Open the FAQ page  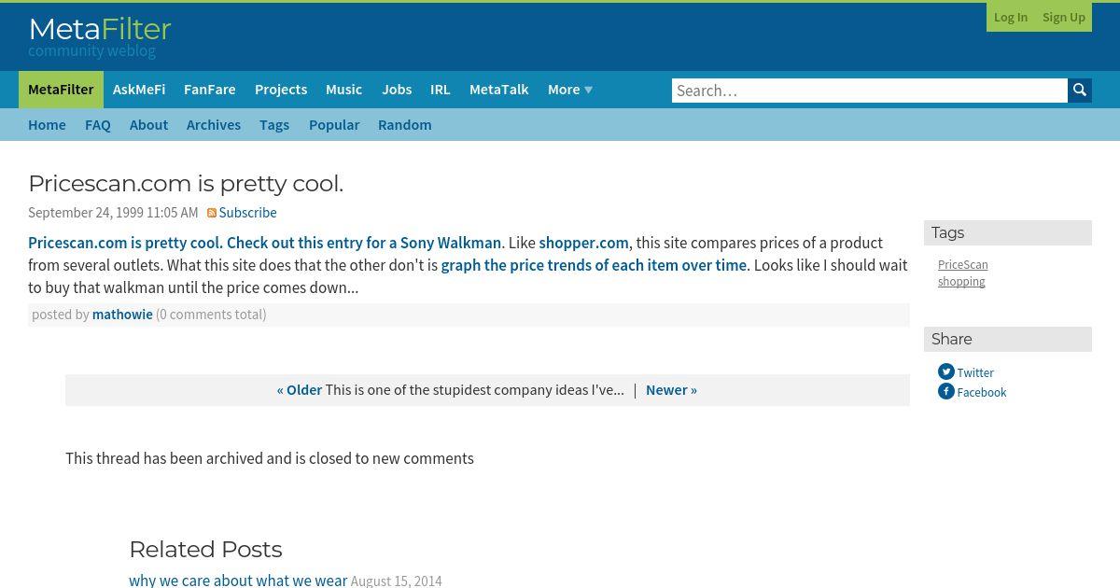coord(98,125)
